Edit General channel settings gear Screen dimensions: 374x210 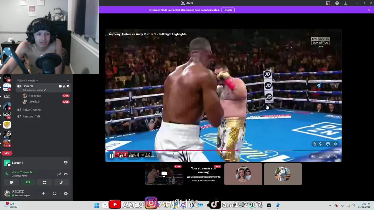68,86
